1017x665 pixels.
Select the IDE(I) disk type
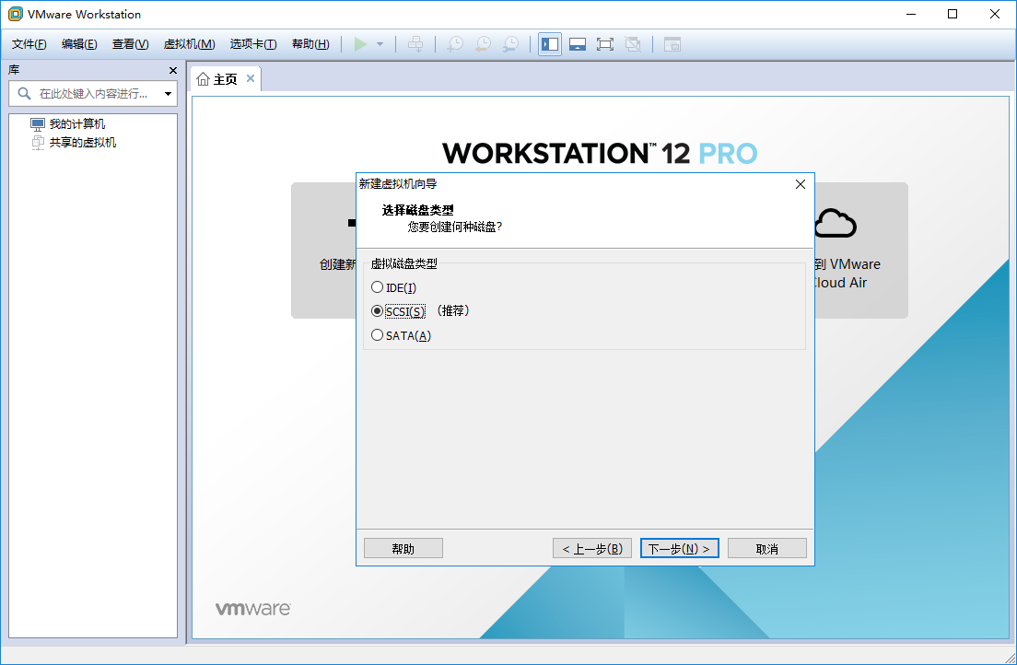393,287
